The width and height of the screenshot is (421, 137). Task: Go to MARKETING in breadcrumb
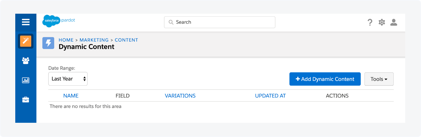94,40
